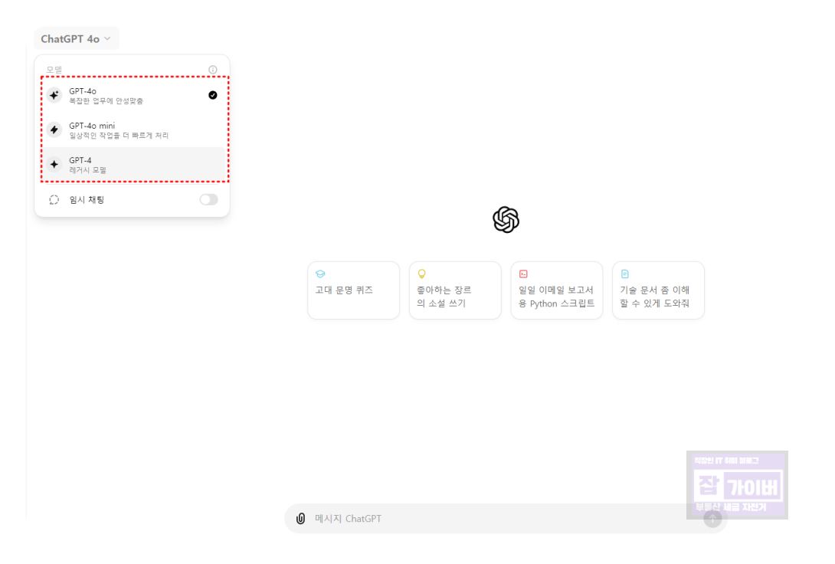Click the 임시 채팅 dashed circle icon
This screenshot has height=564, width=835.
coord(54,200)
